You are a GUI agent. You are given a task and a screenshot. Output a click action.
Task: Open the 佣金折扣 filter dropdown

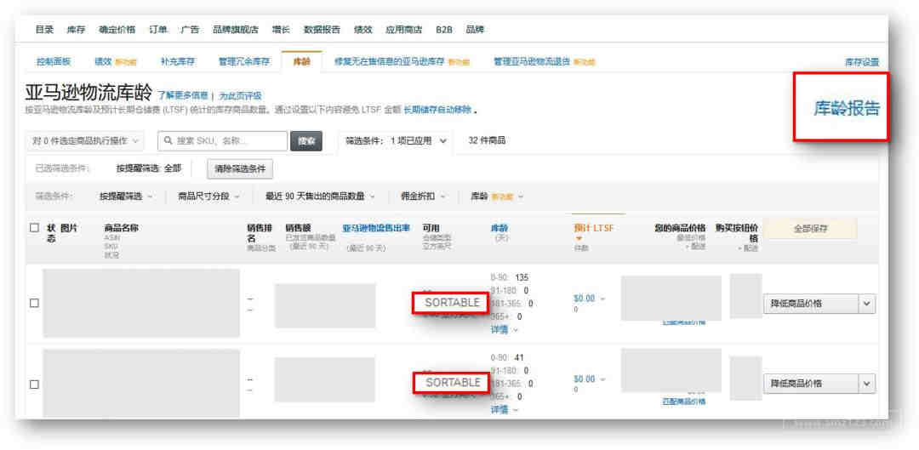pos(423,197)
